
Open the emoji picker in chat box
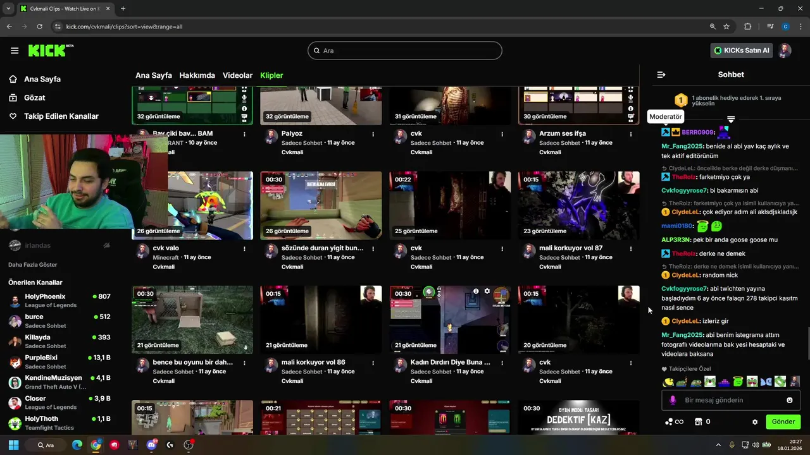790,400
